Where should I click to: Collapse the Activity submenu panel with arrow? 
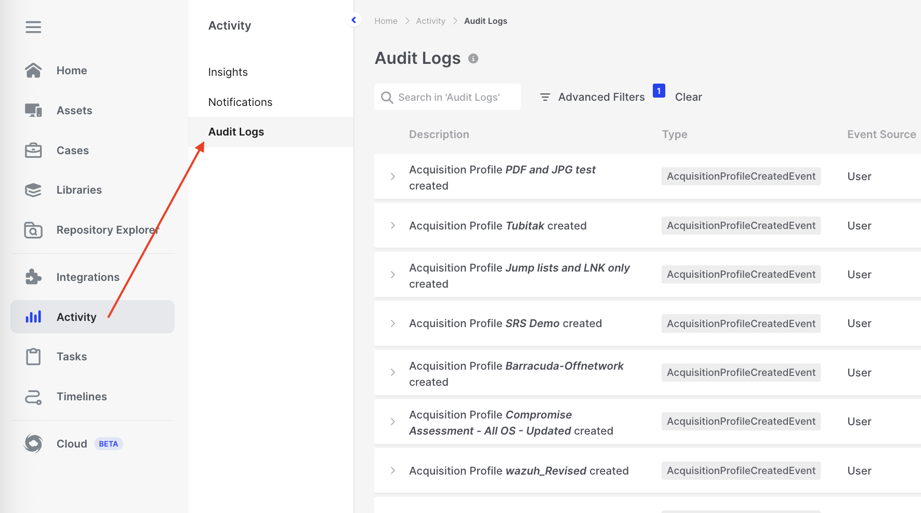pyautogui.click(x=354, y=20)
